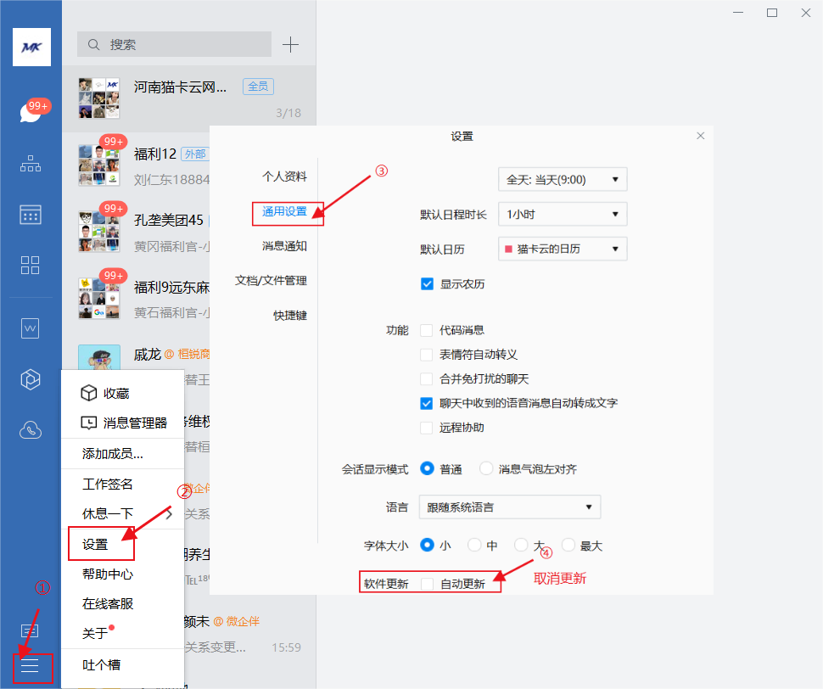
Task: Click the MK company logo avatar
Action: (31, 48)
